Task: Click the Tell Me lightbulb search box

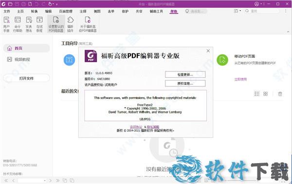Action: coord(196,11)
